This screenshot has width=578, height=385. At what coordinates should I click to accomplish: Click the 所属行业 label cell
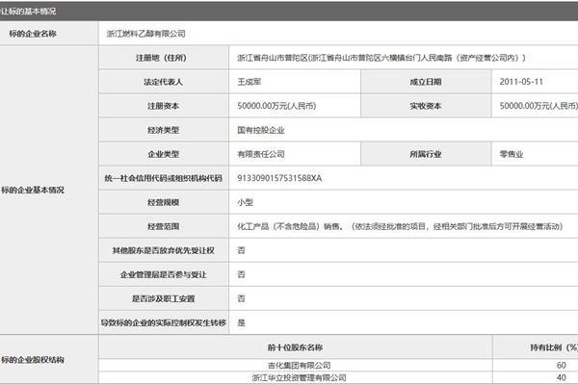pyautogui.click(x=422, y=154)
